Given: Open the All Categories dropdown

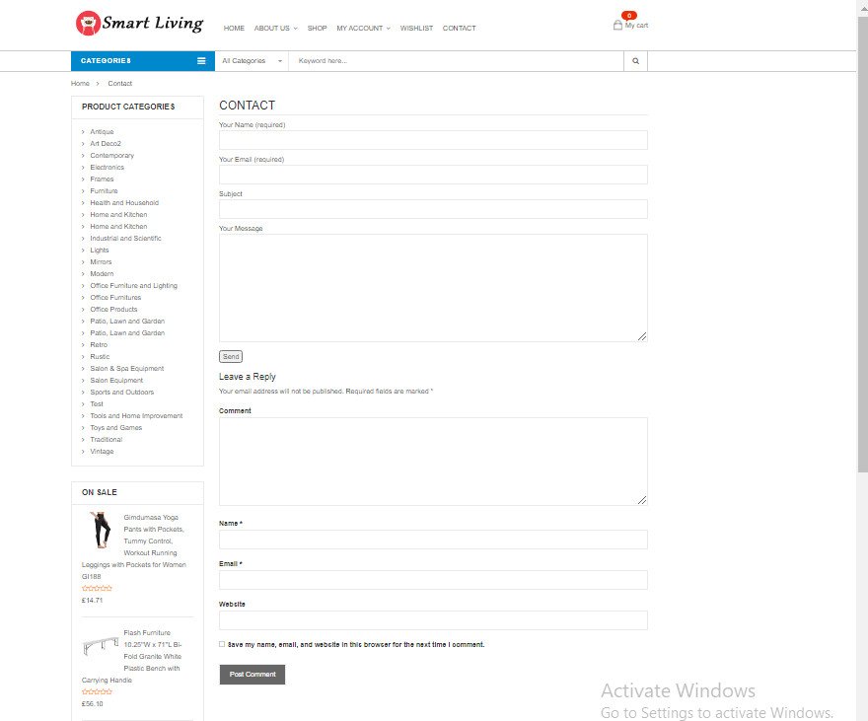Looking at the screenshot, I should point(252,61).
